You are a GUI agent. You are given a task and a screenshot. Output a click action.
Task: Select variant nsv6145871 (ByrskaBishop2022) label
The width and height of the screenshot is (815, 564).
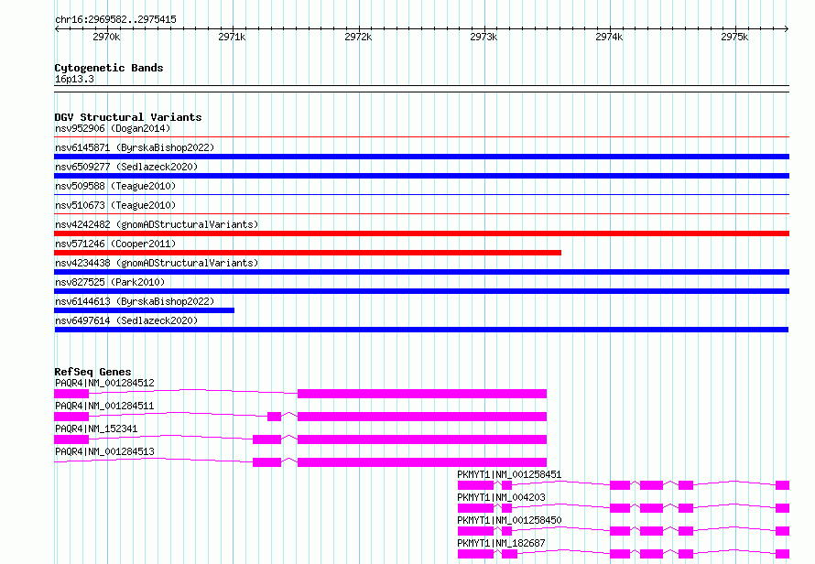(135, 147)
